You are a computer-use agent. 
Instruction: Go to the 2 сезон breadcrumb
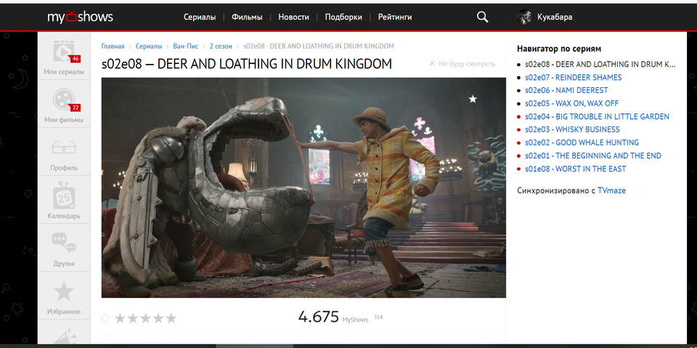pos(221,46)
